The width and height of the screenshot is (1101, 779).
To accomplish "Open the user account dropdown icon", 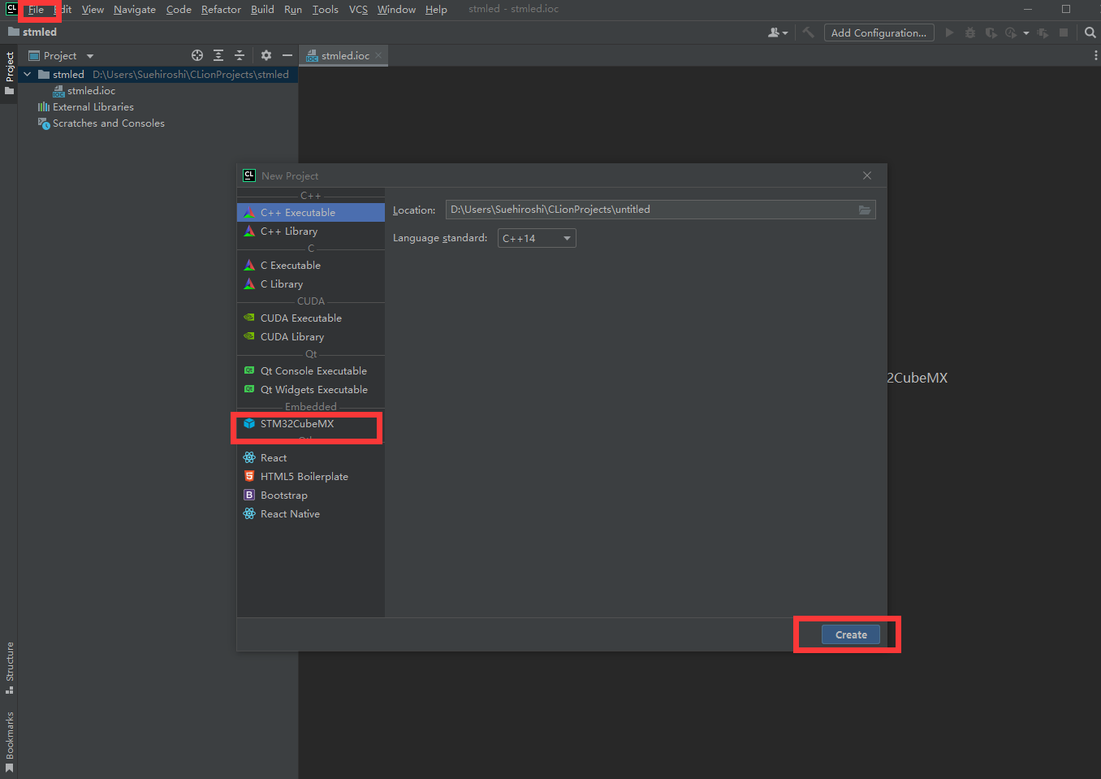I will pyautogui.click(x=778, y=32).
